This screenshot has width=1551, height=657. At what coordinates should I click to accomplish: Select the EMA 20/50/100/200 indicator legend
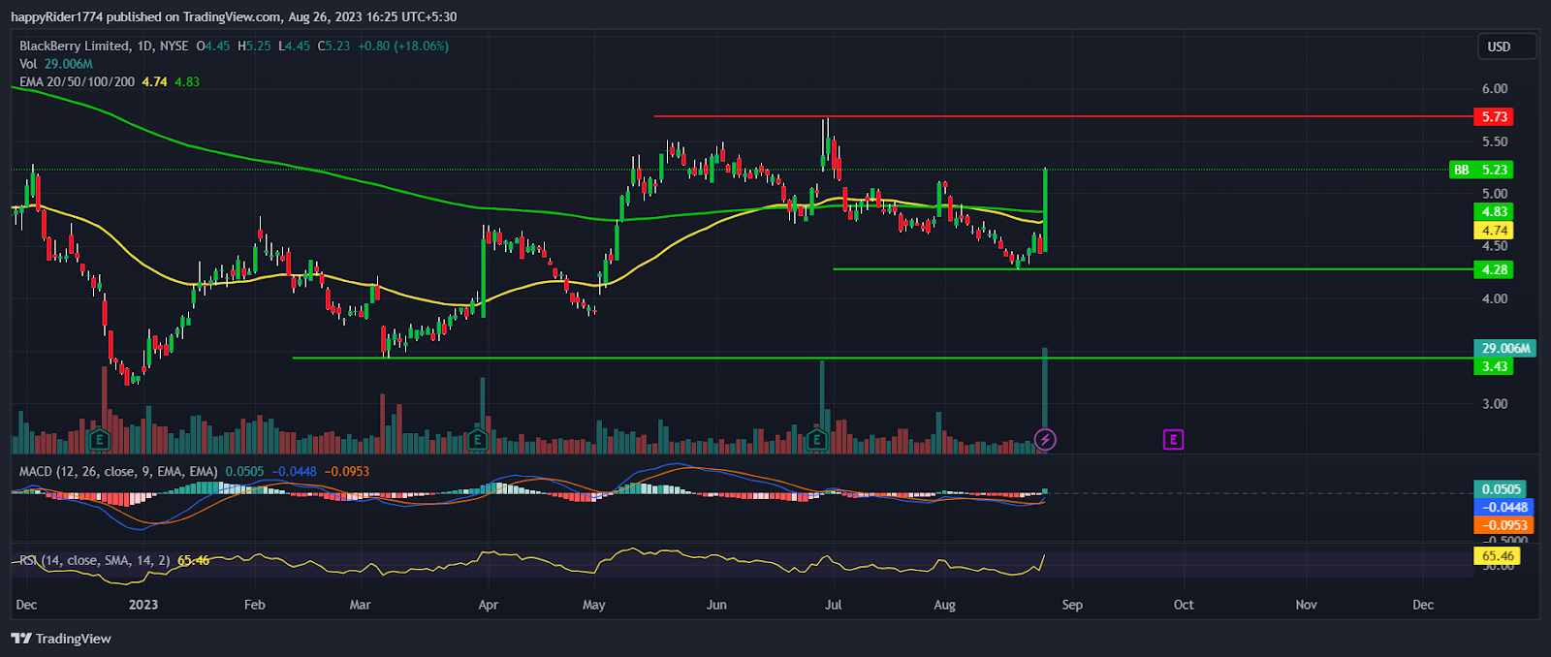77,81
